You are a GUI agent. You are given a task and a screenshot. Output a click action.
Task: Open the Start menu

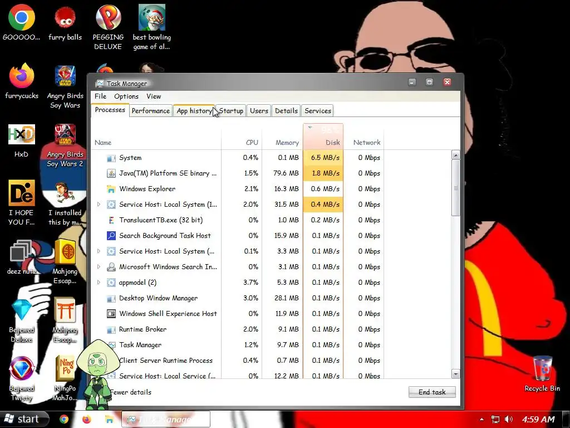24,419
